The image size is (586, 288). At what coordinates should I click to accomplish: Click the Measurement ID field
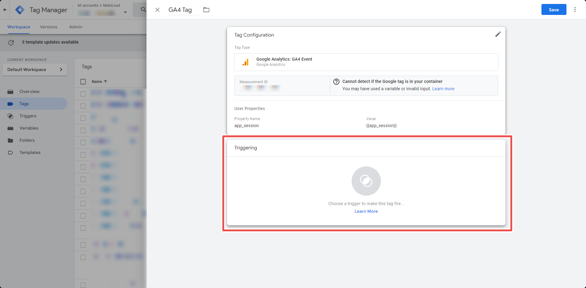282,86
